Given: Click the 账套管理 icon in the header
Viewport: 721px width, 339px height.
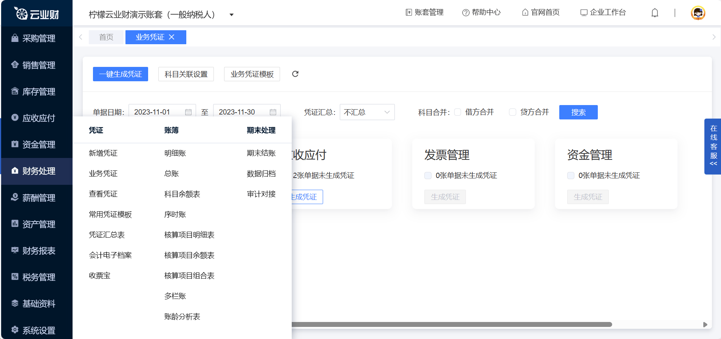Looking at the screenshot, I should tap(409, 12).
